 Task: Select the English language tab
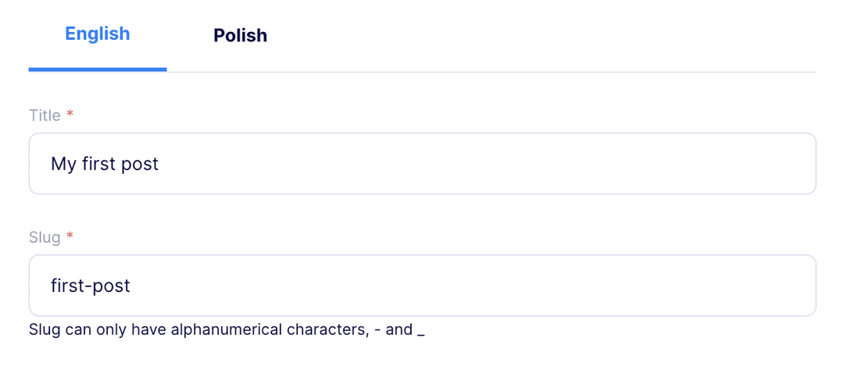(x=98, y=34)
